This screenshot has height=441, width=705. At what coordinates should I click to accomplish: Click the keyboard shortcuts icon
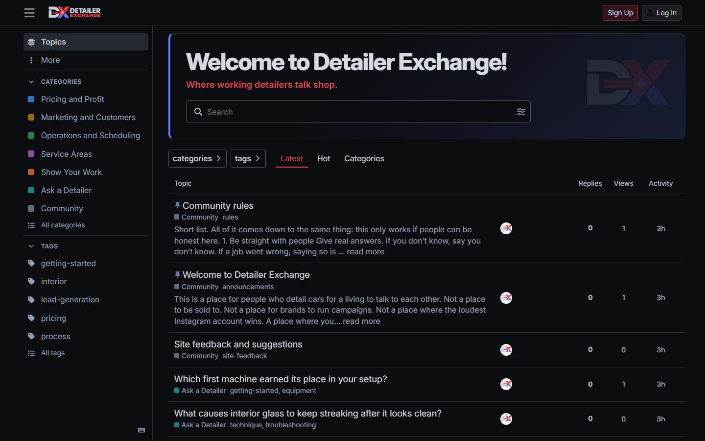click(x=141, y=430)
